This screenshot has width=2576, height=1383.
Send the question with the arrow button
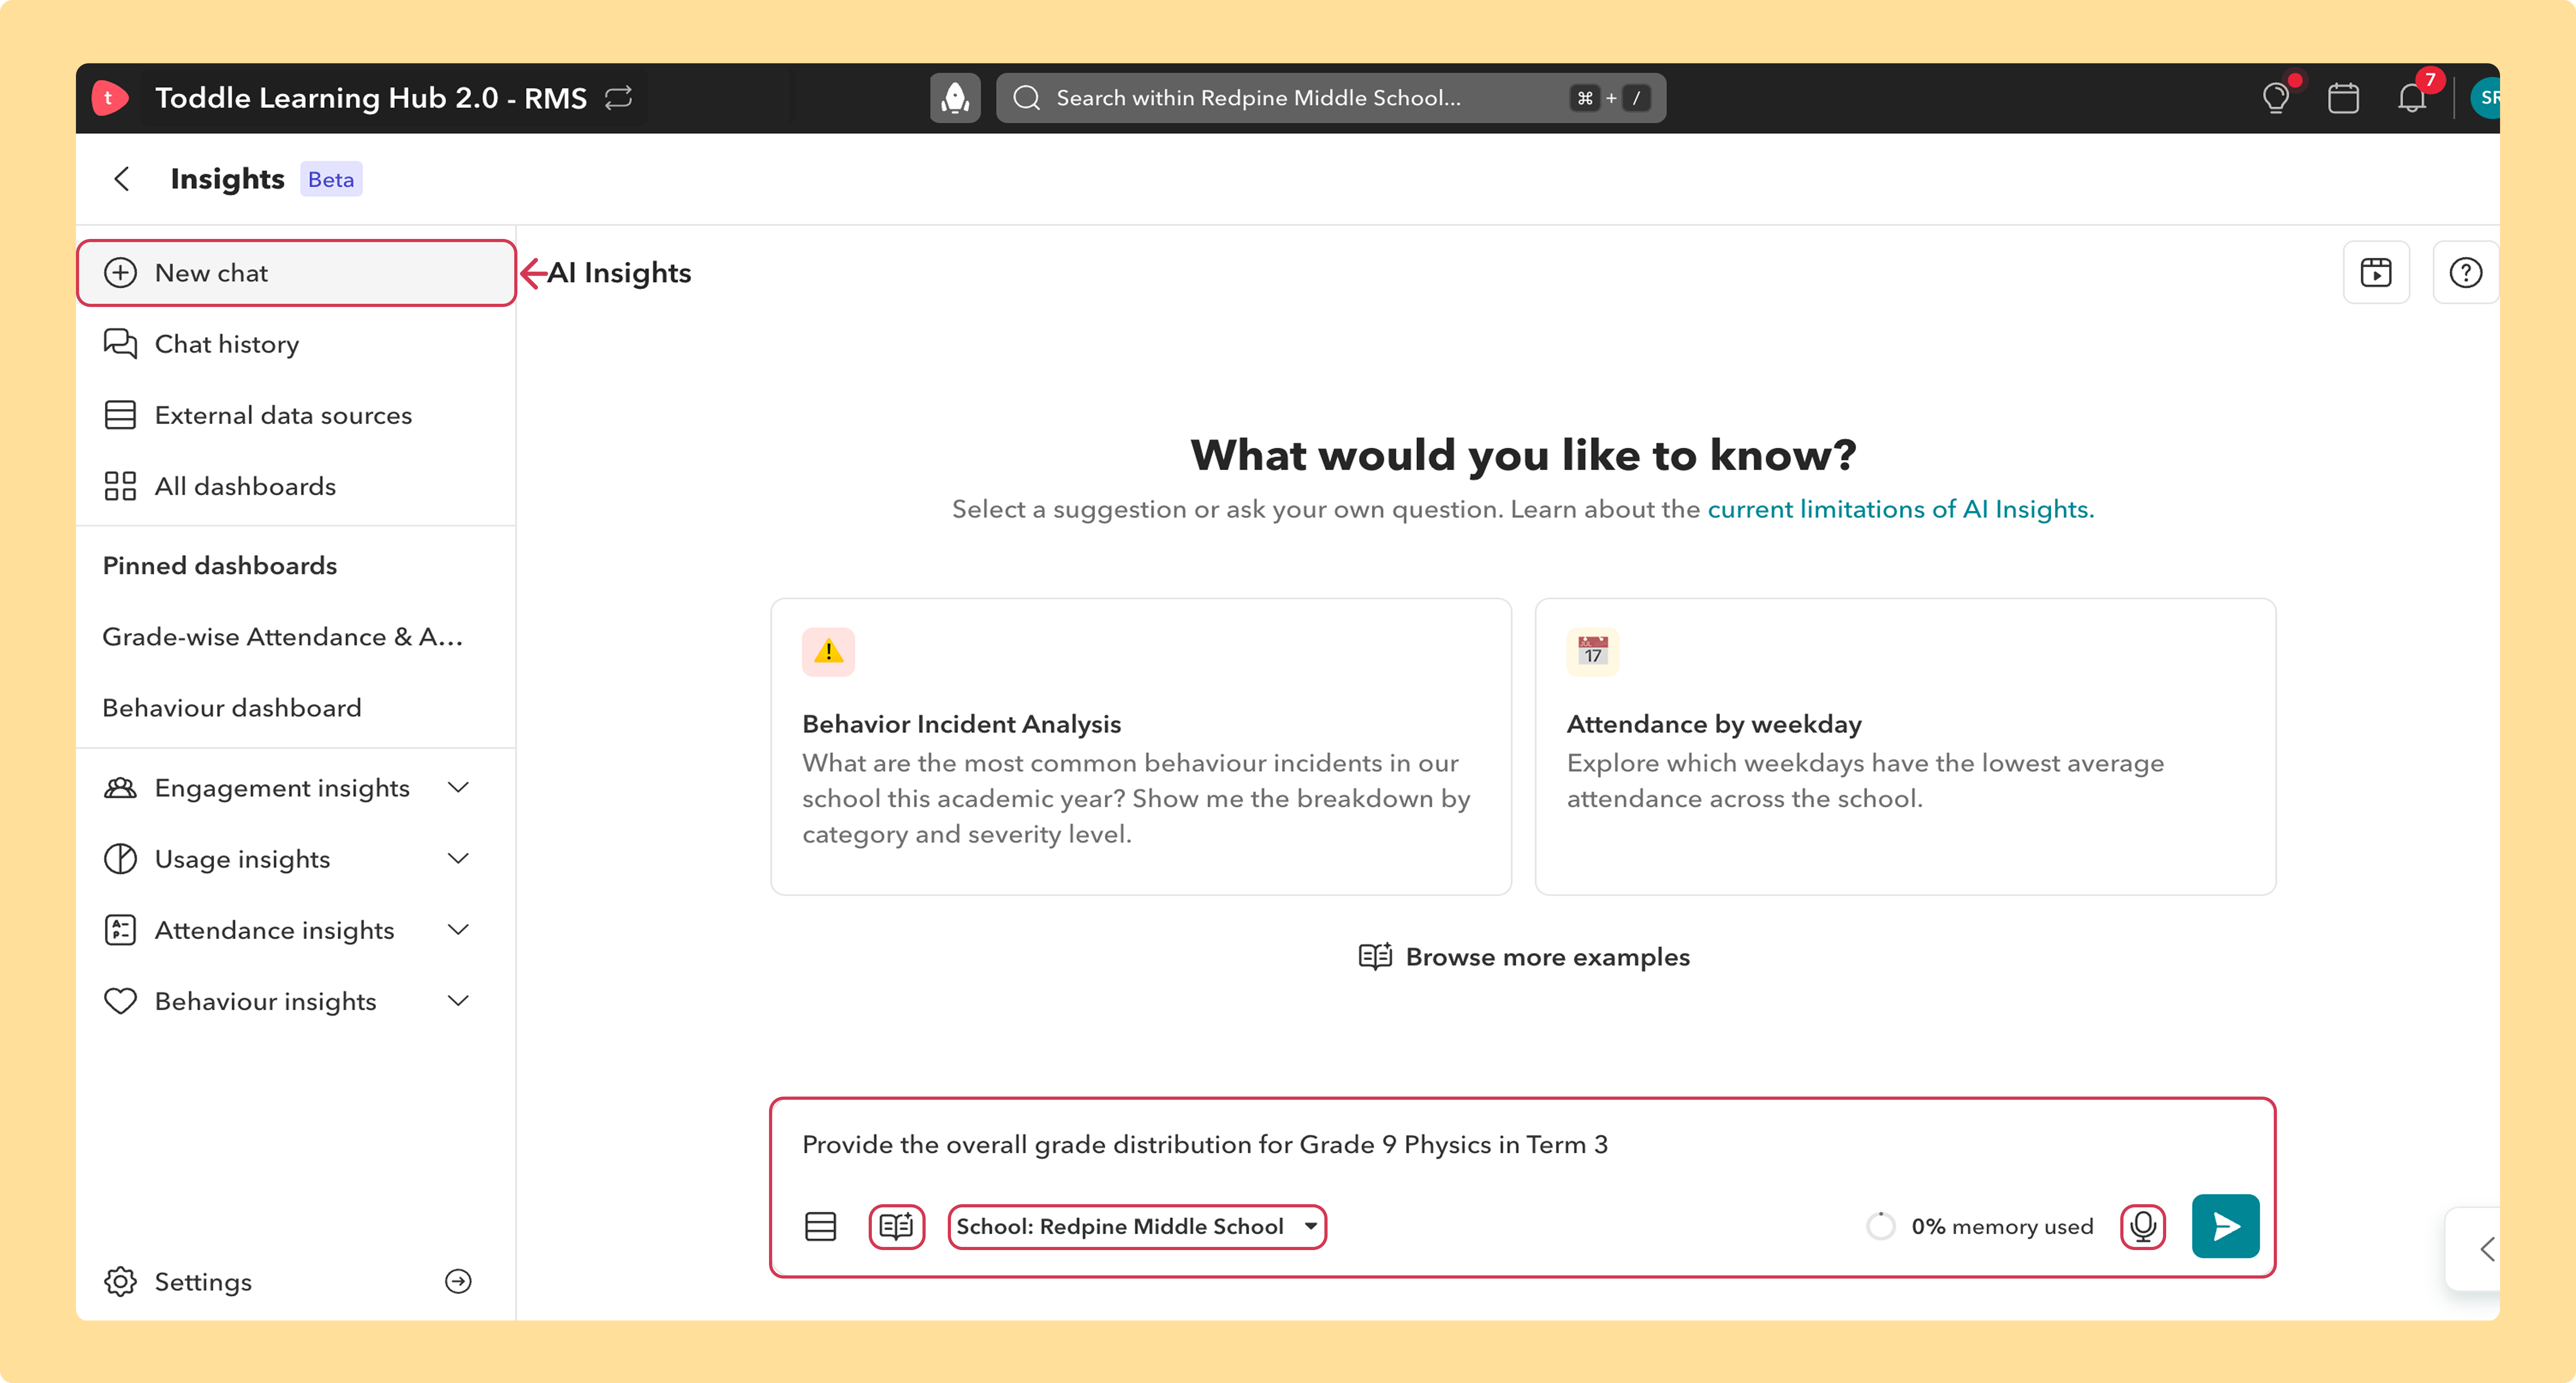click(x=2225, y=1226)
